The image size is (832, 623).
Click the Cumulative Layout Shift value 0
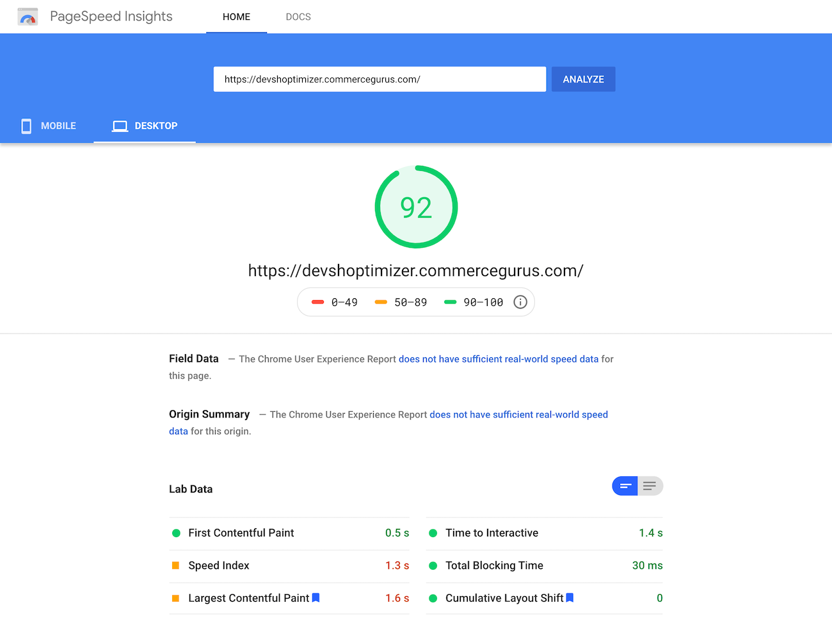tap(660, 598)
